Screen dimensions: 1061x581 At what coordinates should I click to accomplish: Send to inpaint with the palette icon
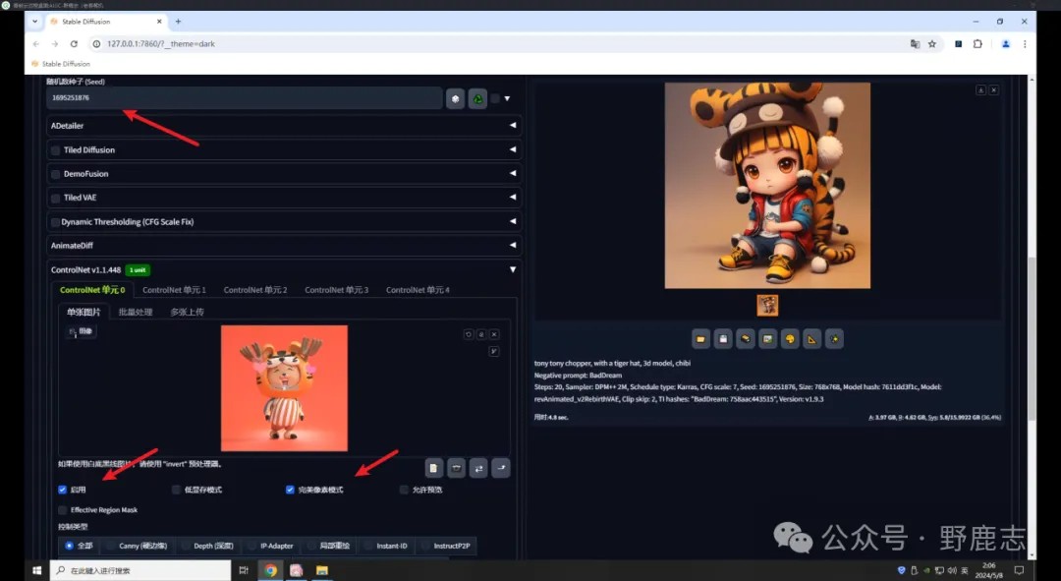pyautogui.click(x=790, y=338)
